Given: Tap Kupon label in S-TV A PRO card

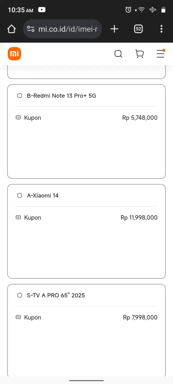Looking at the screenshot, I should coord(33,318).
